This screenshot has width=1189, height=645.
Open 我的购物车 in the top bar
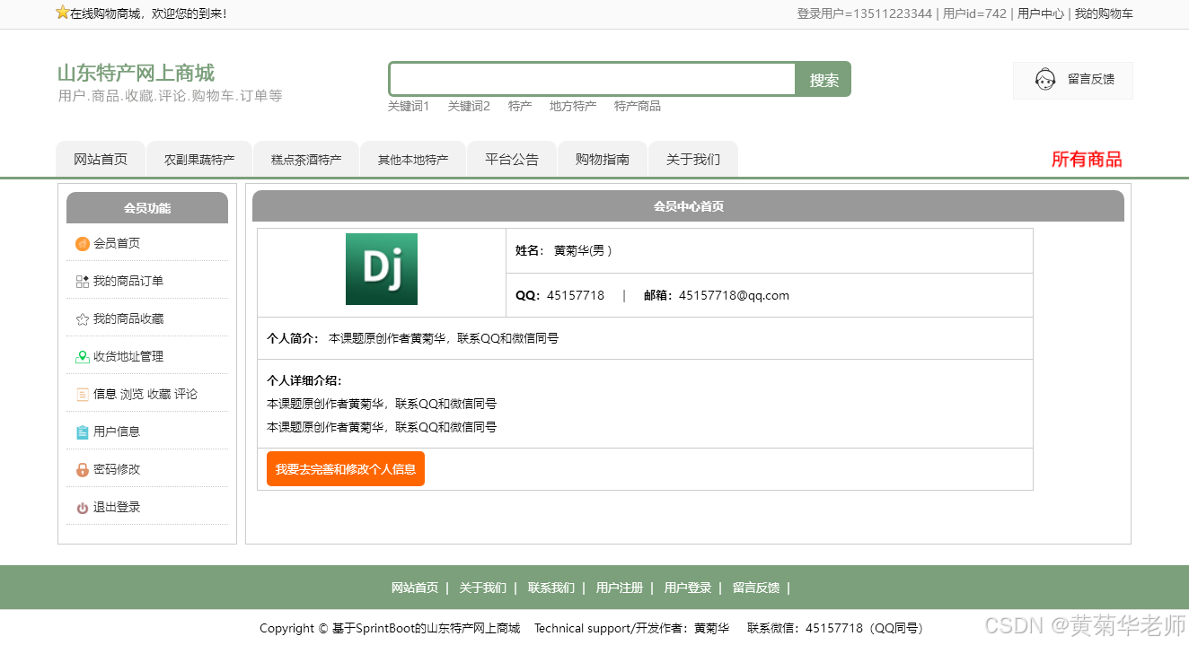point(1104,13)
